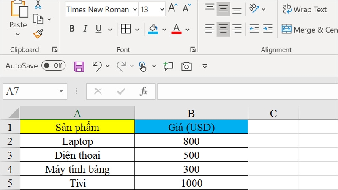Click the Cancel X in the formula bar
The image size is (338, 190).
pyautogui.click(x=98, y=91)
